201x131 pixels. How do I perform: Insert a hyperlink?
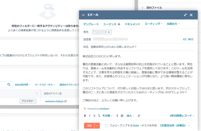[x=117, y=116]
